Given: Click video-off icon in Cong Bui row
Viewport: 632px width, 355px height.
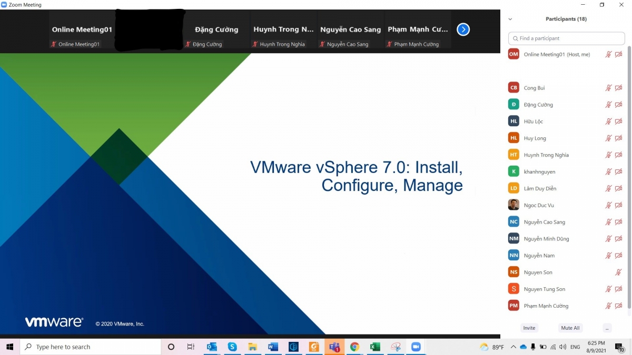Looking at the screenshot, I should click(x=619, y=88).
